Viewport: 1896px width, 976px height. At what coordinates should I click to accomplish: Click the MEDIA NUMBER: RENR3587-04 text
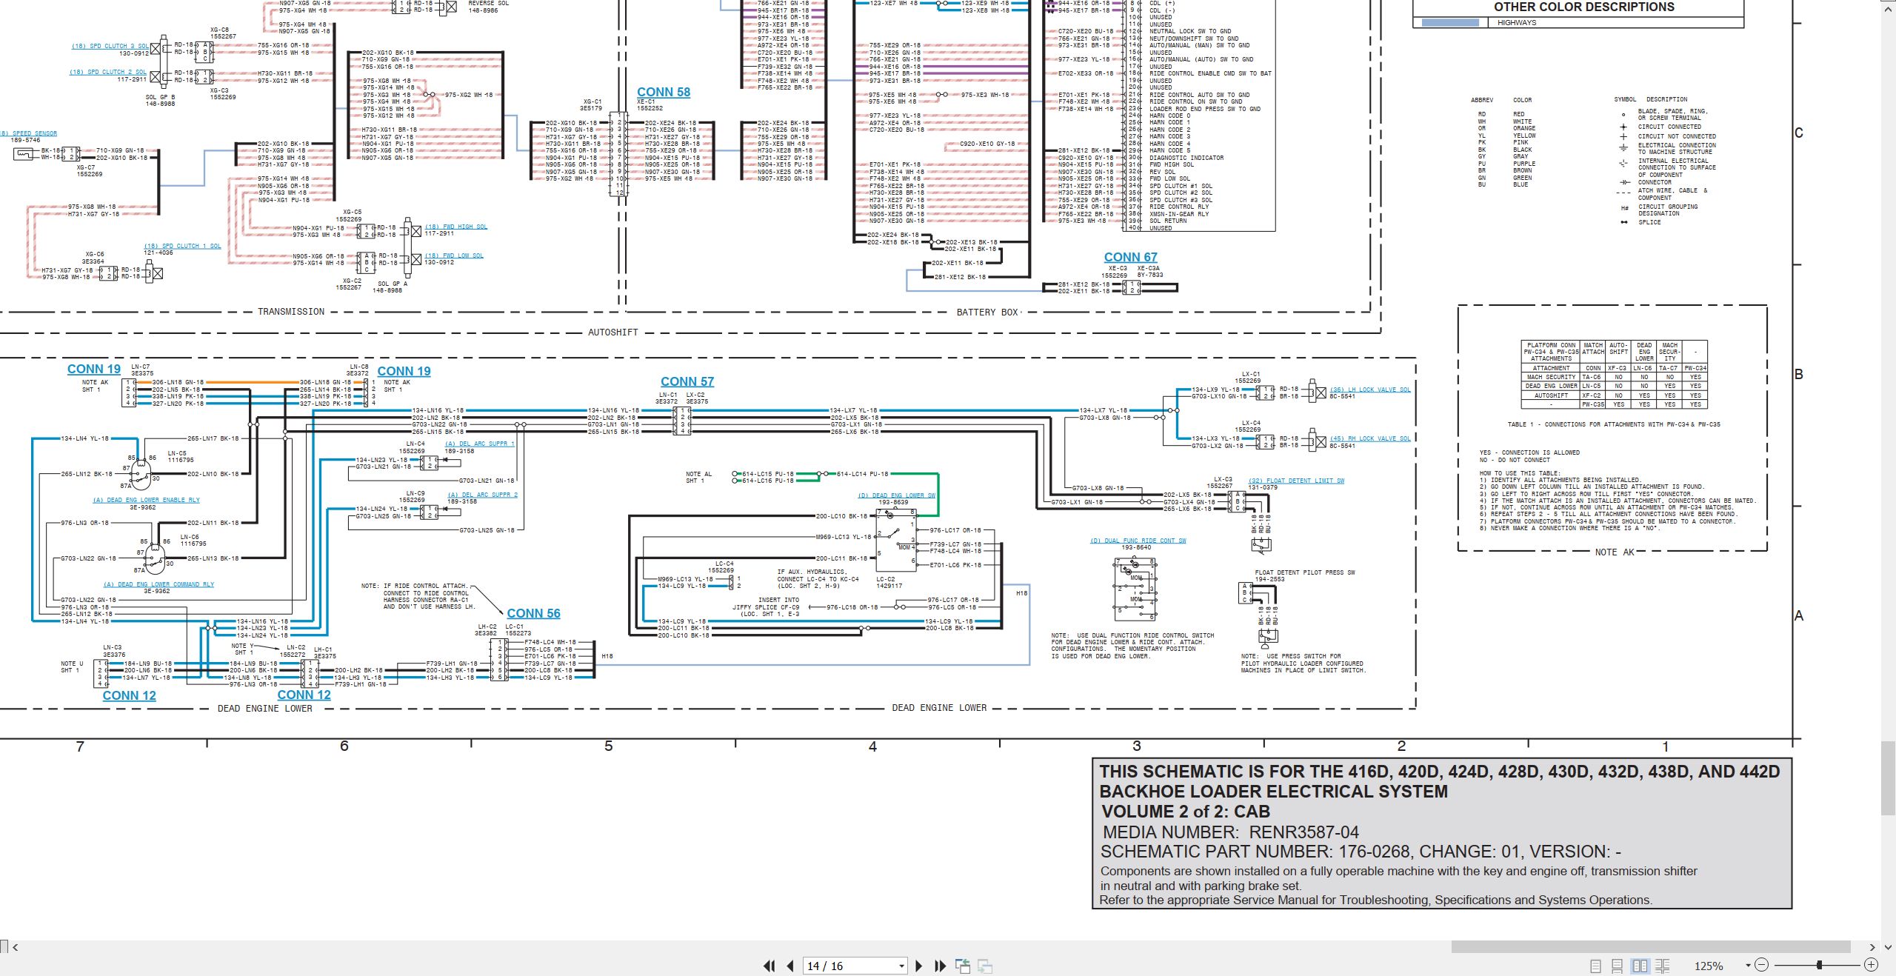(1230, 832)
